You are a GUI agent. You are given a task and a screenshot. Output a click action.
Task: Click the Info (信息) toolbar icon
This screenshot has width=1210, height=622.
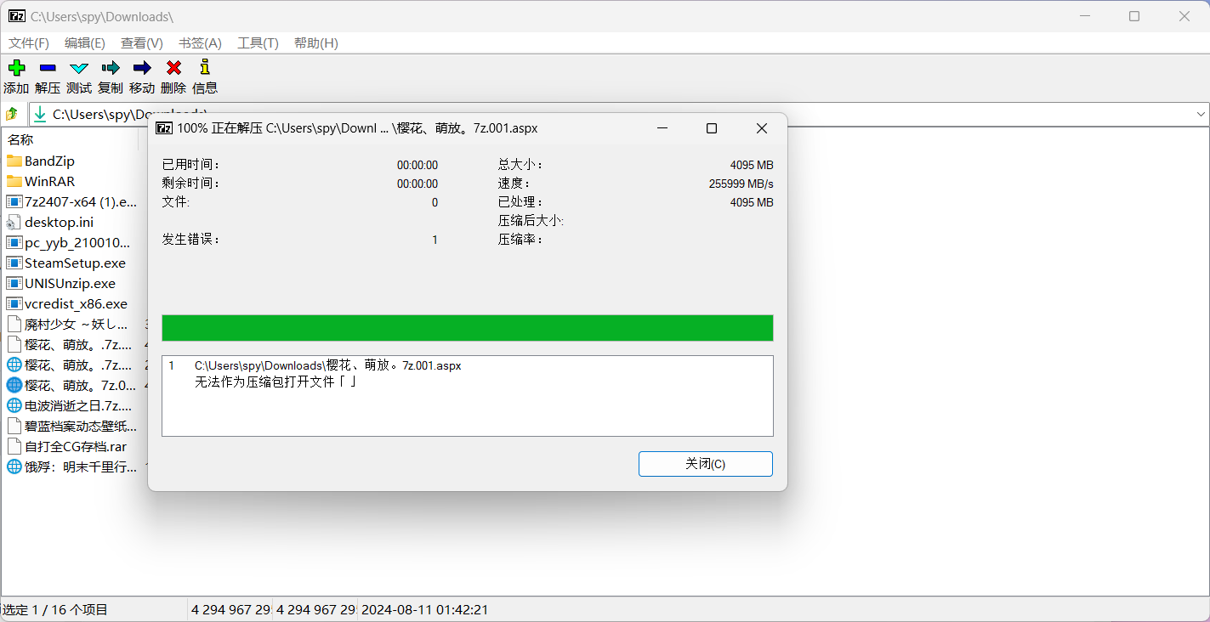tap(204, 67)
